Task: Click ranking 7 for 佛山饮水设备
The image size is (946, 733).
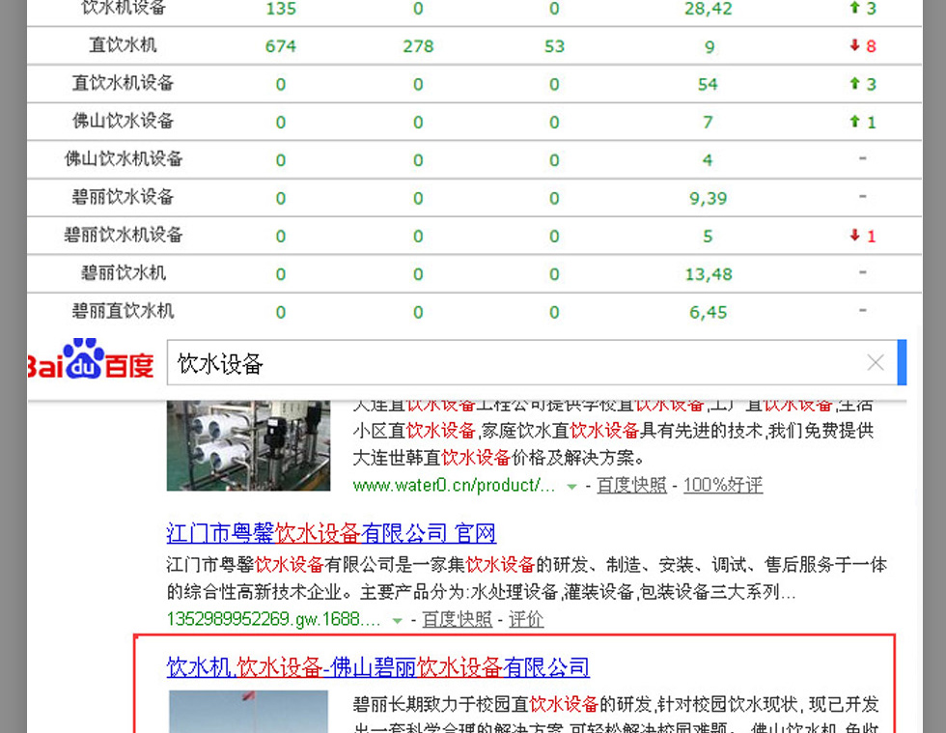Action: 708,123
